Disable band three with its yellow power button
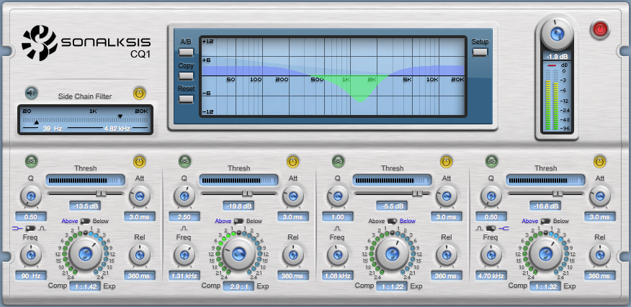 coord(446,161)
